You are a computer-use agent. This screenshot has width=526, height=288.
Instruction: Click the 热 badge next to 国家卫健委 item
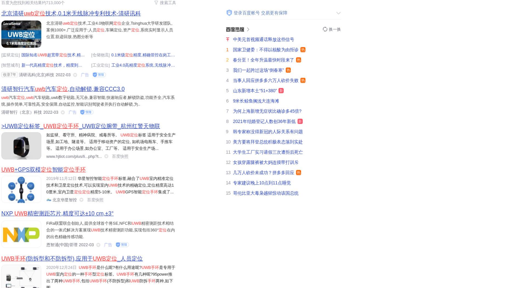point(303,50)
